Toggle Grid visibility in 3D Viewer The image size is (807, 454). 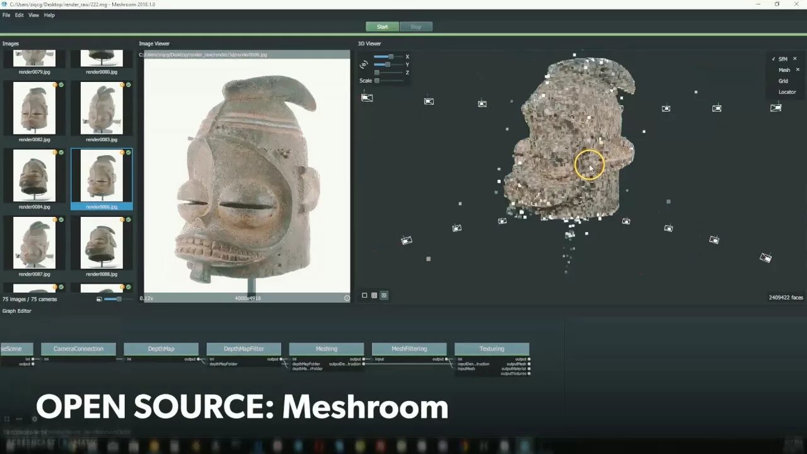(783, 81)
